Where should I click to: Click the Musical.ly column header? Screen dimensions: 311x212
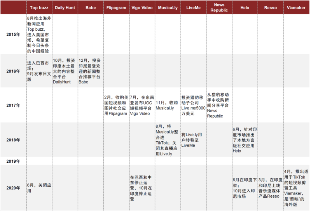[168, 7]
